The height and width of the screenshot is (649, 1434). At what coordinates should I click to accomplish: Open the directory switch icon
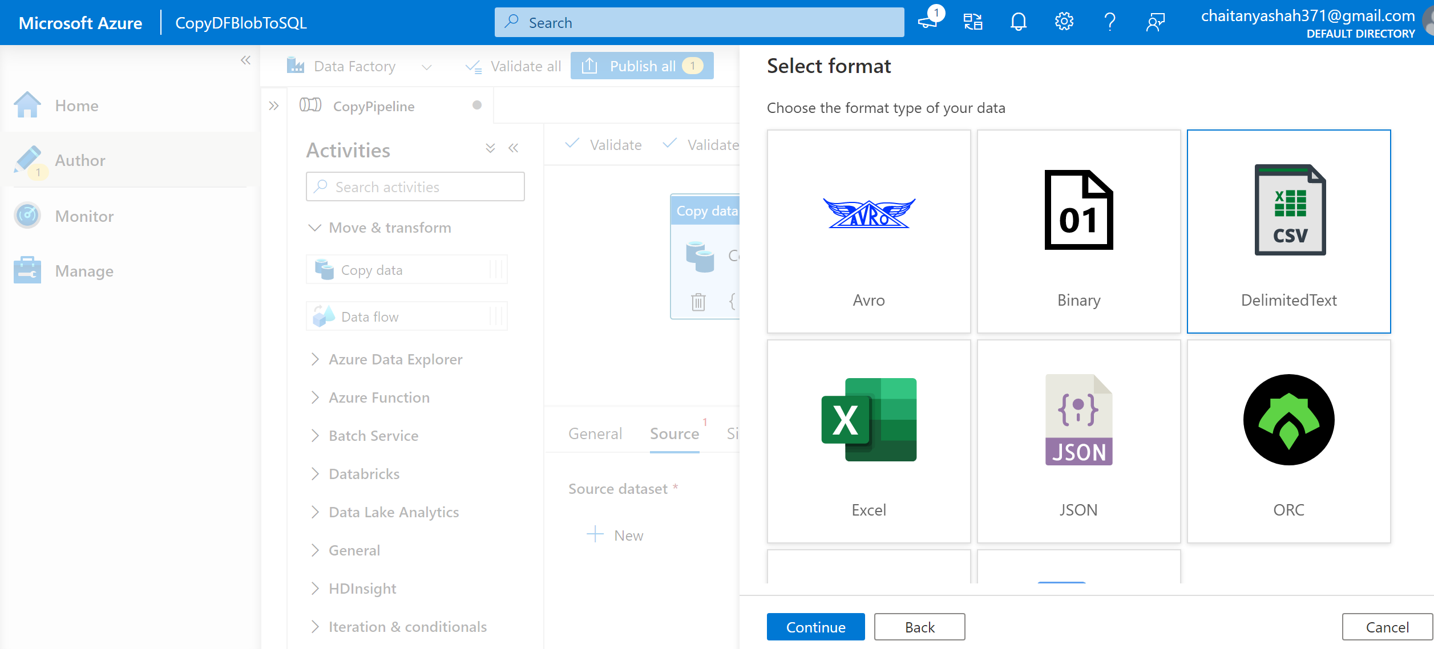click(973, 22)
